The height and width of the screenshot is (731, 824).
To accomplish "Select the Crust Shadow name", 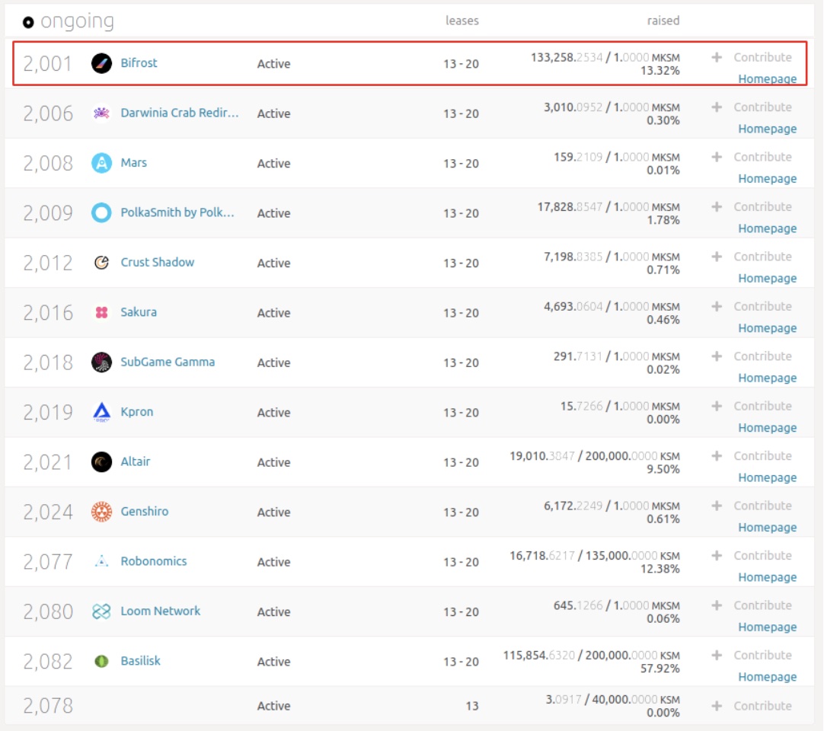I will coord(157,262).
